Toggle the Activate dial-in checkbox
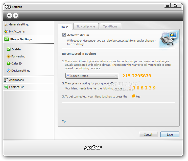 tap(64, 35)
